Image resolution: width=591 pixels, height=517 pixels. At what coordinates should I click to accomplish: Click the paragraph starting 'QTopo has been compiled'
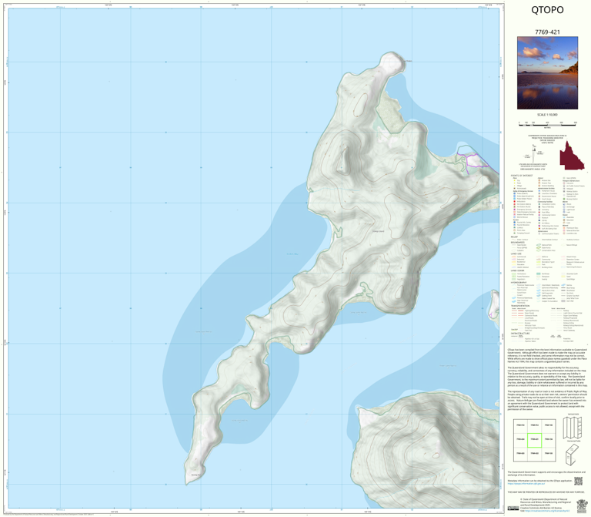pyautogui.click(x=547, y=356)
